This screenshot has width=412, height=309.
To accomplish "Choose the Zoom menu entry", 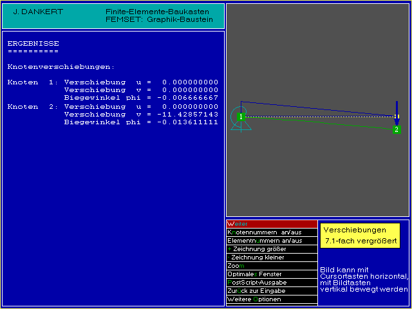I will tap(272, 265).
